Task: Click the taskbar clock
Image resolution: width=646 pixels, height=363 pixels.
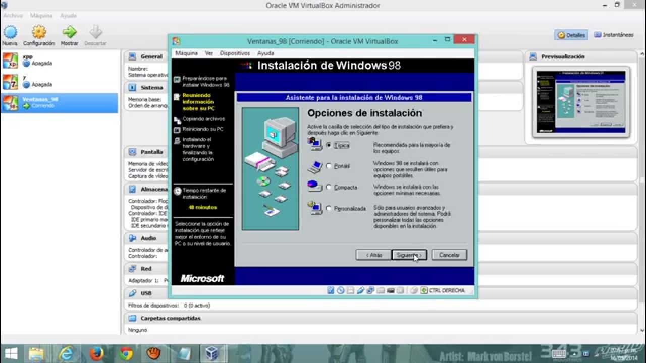Action: pos(624,353)
